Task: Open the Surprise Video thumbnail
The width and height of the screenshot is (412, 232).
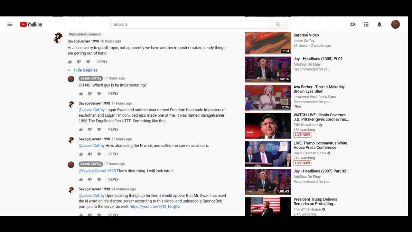Action: tap(268, 43)
